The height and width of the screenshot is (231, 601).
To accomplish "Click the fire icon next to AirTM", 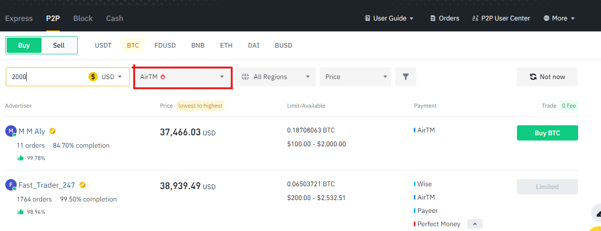I will point(163,76).
